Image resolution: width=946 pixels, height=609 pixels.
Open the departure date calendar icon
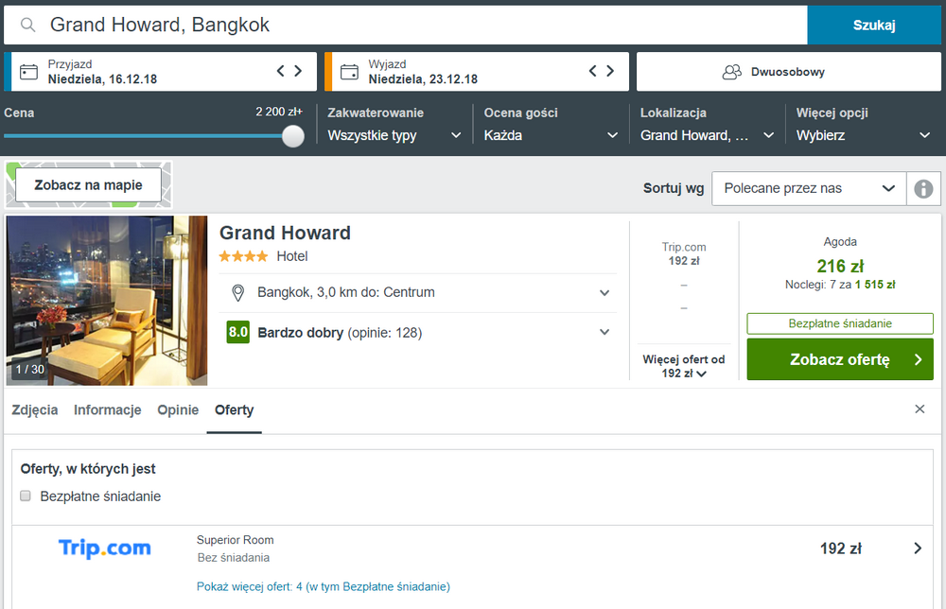349,72
